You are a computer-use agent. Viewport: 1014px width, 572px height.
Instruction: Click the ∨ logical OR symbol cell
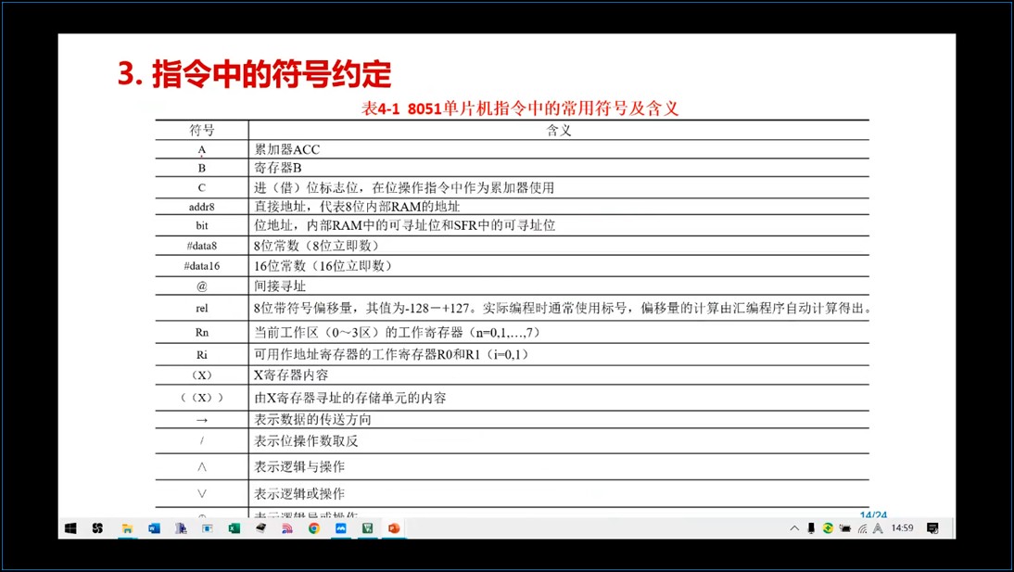pos(202,494)
